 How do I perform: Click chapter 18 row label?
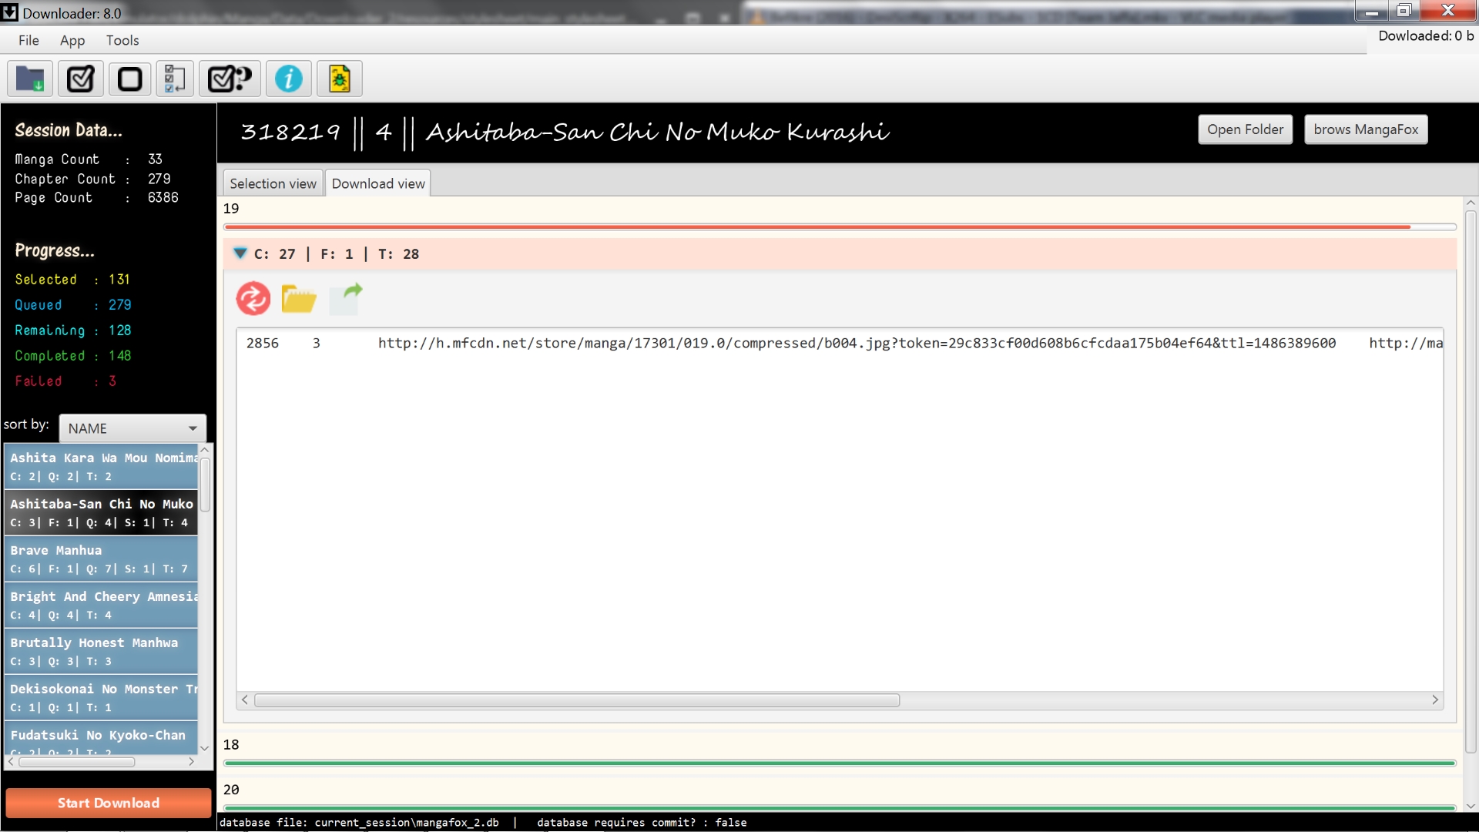231,745
